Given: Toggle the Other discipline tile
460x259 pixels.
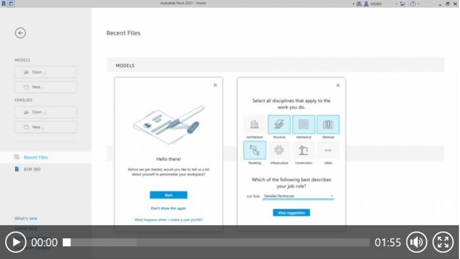Looking at the screenshot, I should [x=328, y=150].
